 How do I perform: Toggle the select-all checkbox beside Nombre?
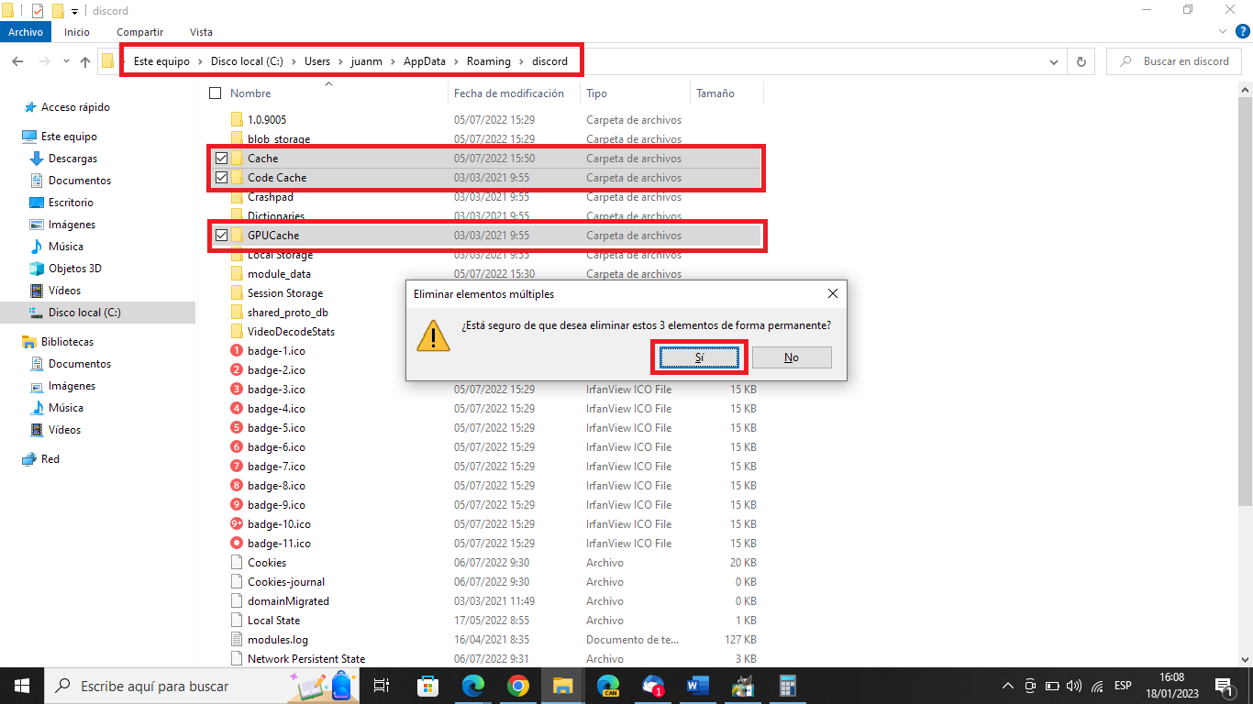click(216, 93)
